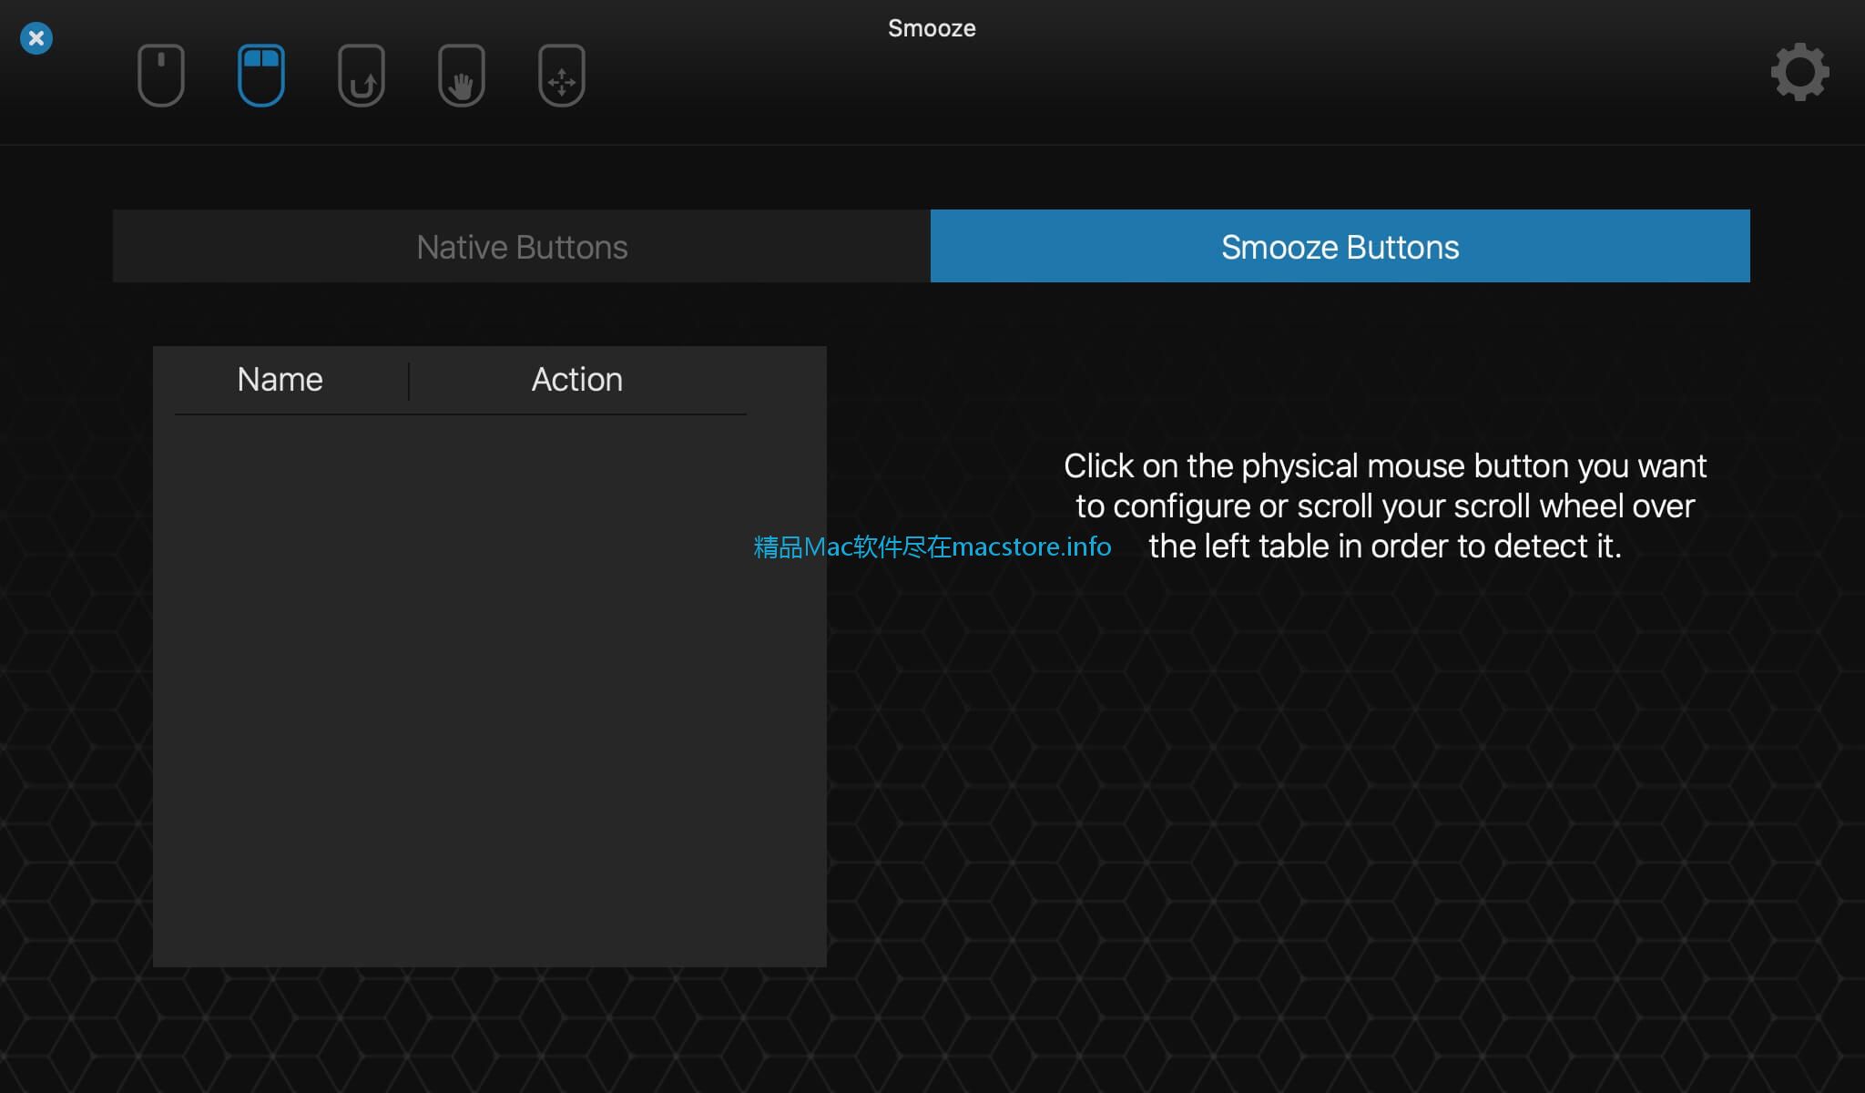Image resolution: width=1865 pixels, height=1093 pixels.
Task: Enable Smooze Buttons active state
Action: [1340, 245]
